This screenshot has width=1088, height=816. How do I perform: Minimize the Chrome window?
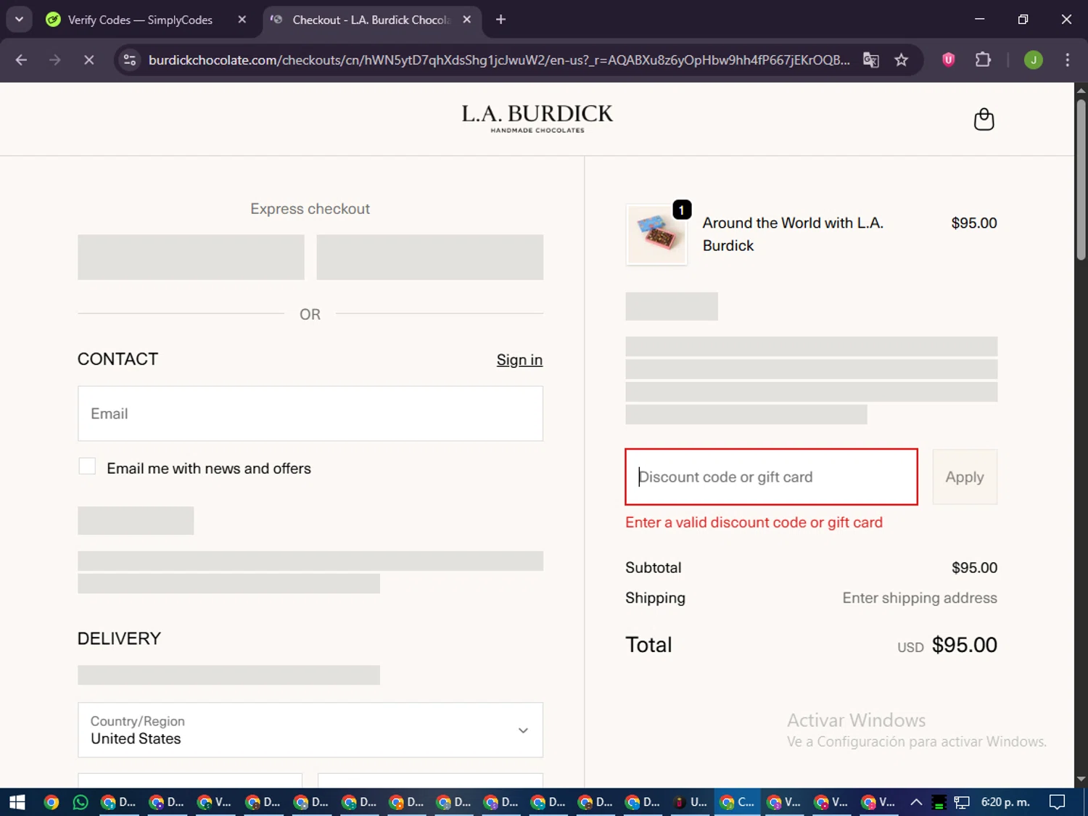[979, 20]
